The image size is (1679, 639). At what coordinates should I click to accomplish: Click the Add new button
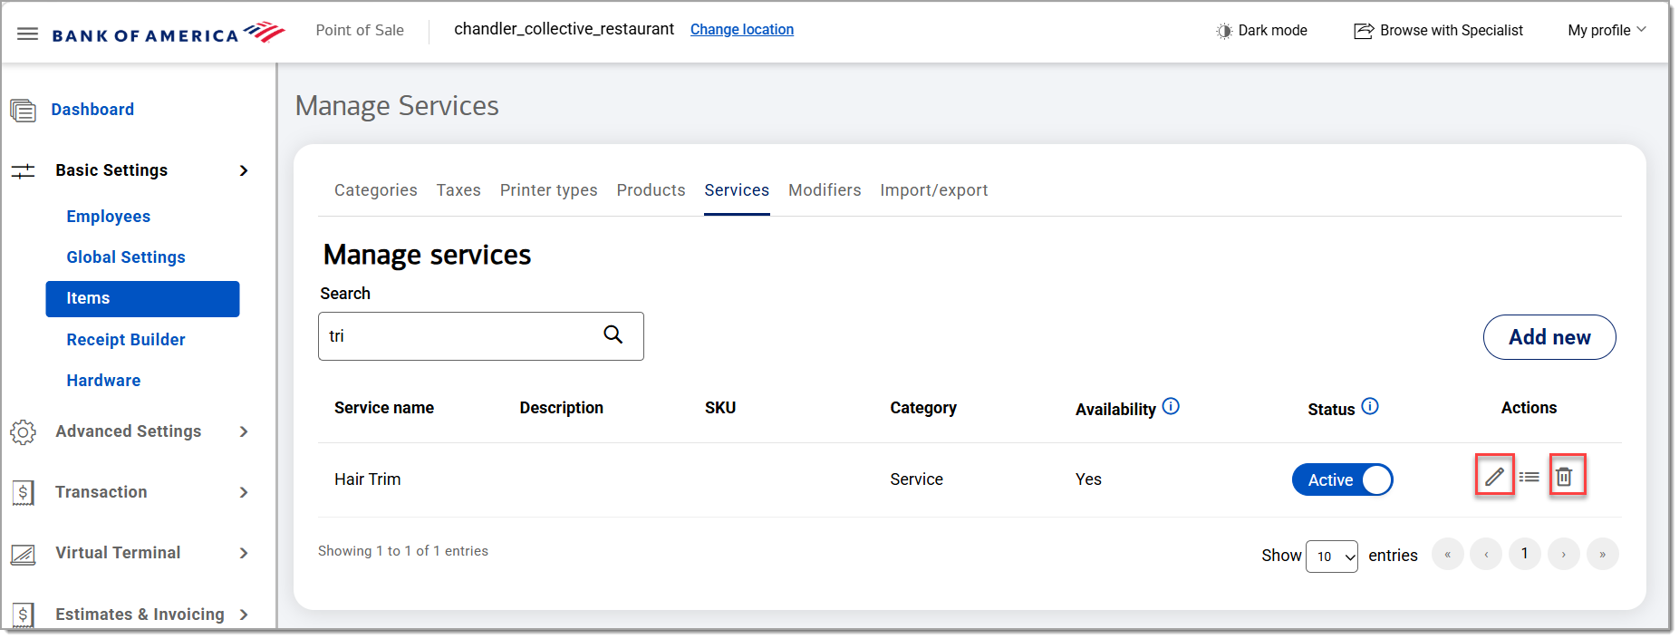click(1549, 337)
